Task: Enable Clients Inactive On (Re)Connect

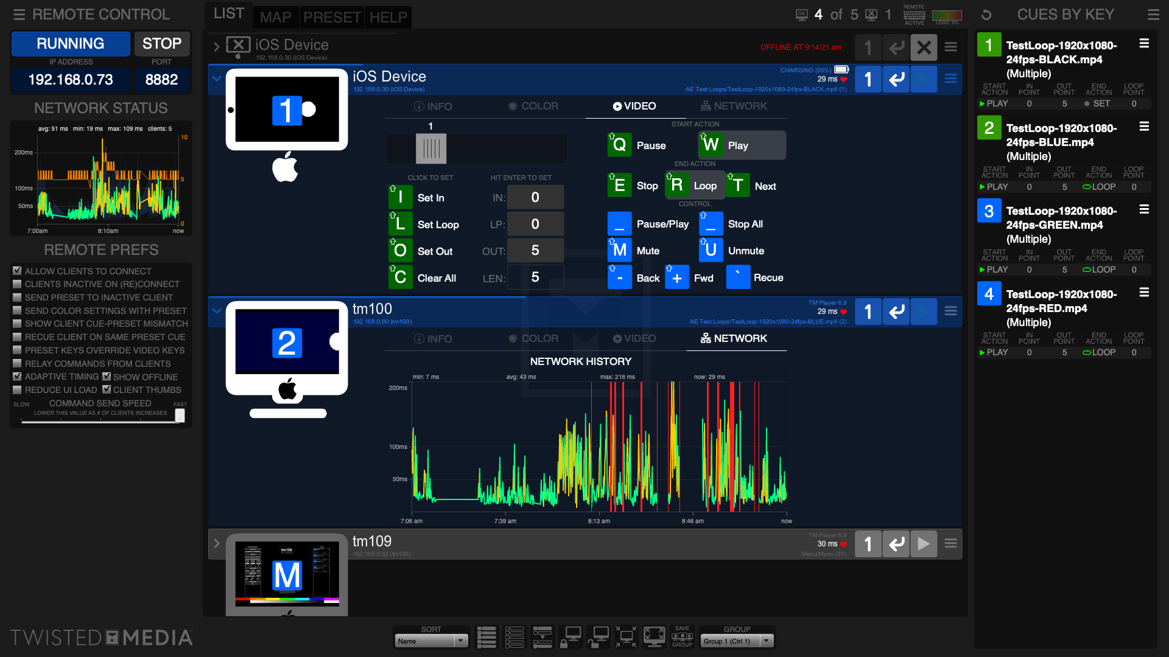Action: (x=17, y=284)
